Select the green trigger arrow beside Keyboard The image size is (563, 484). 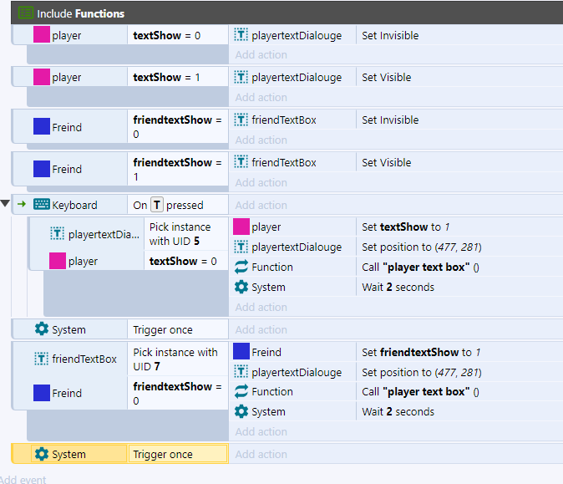(22, 204)
